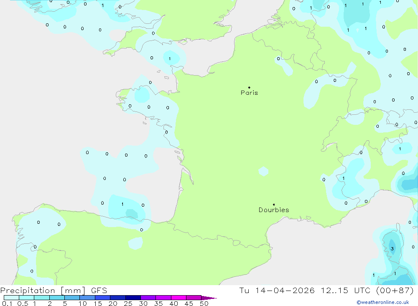Click the 35 legend tick label
This screenshot has width=418, height=306.
158,303
